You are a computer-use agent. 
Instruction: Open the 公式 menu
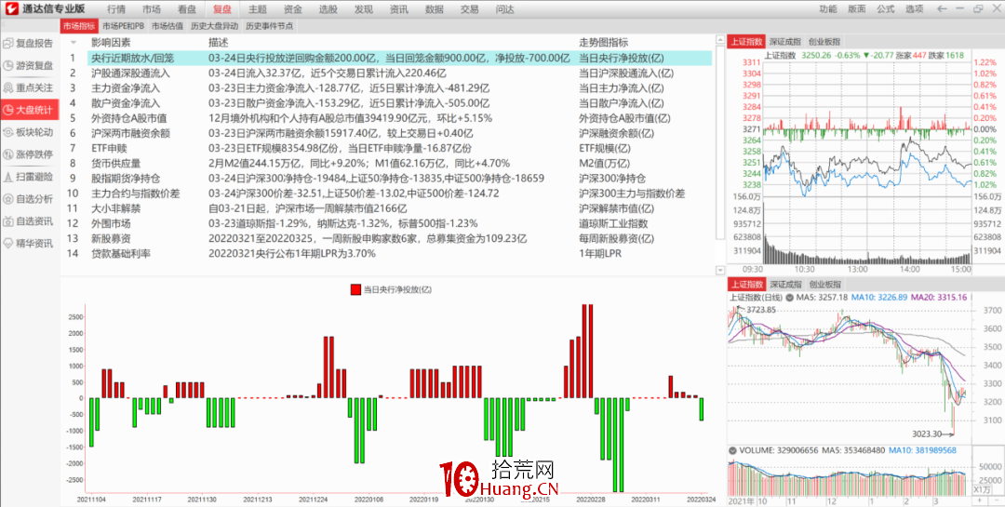886,9
